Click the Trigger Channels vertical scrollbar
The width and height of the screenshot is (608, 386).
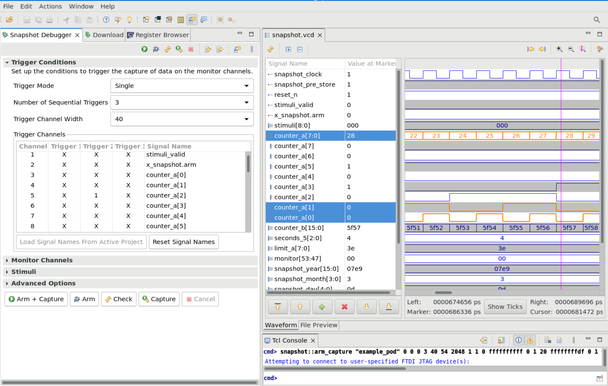pyautogui.click(x=248, y=164)
